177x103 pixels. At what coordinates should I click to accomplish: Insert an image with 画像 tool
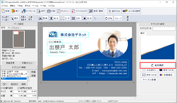(x=43, y=18)
